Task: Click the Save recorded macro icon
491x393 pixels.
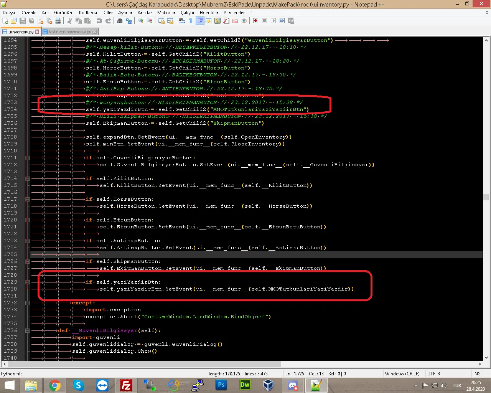Action: (291, 21)
